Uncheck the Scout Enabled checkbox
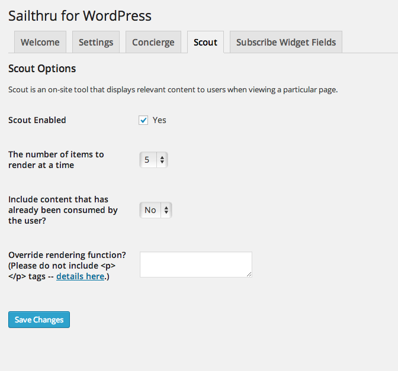 [x=143, y=120]
